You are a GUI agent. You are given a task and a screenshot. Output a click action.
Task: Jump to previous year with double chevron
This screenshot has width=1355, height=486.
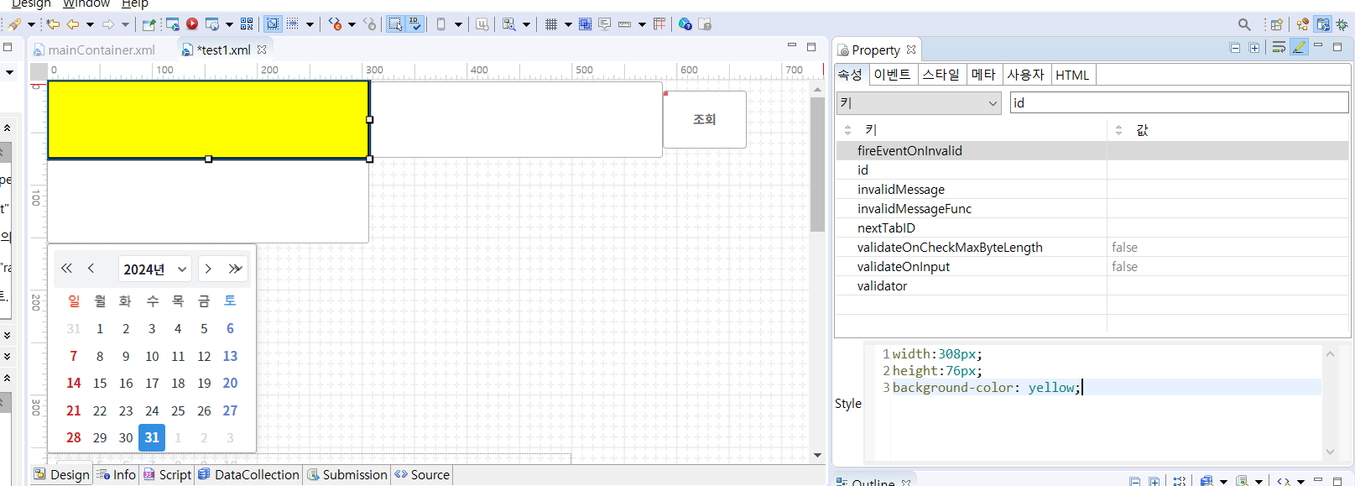coord(66,269)
